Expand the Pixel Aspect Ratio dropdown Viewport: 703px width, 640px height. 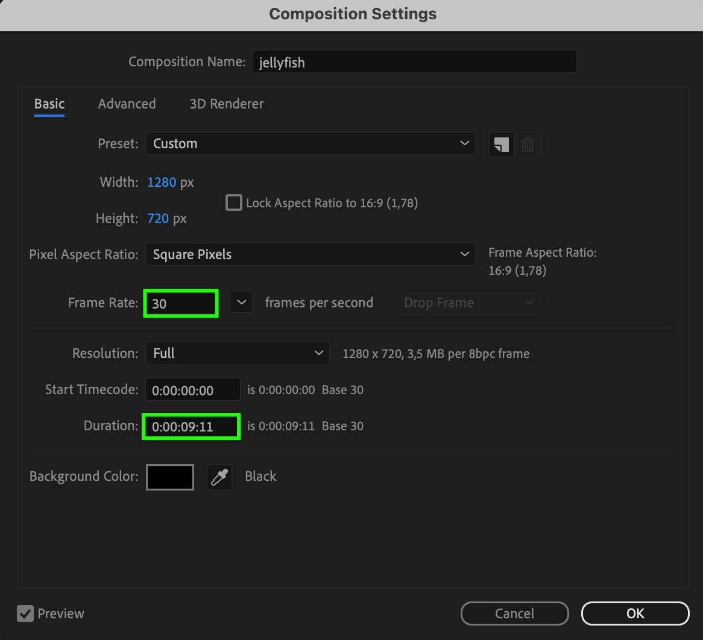[310, 254]
